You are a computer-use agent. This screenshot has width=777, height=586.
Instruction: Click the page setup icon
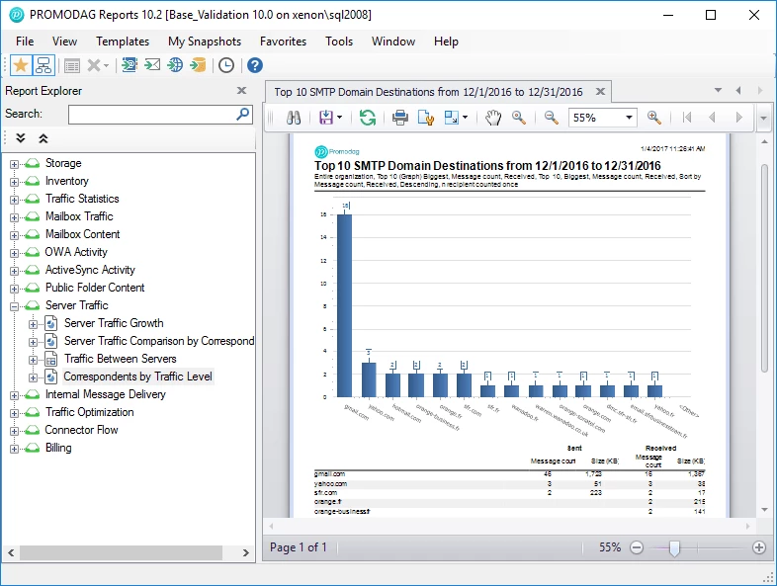click(x=426, y=118)
